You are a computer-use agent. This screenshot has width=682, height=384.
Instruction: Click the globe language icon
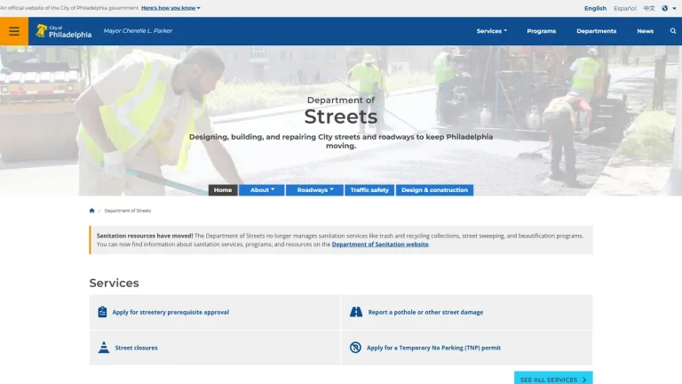click(664, 8)
